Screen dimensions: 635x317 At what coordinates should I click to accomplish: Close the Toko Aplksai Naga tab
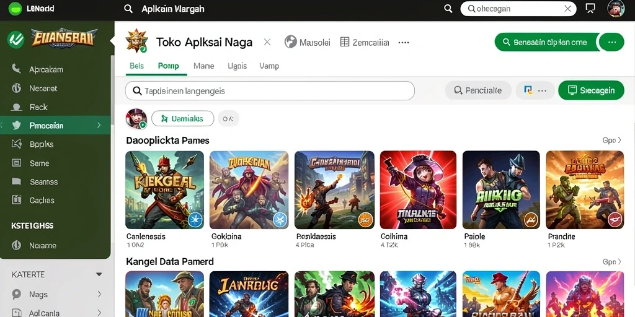(267, 41)
